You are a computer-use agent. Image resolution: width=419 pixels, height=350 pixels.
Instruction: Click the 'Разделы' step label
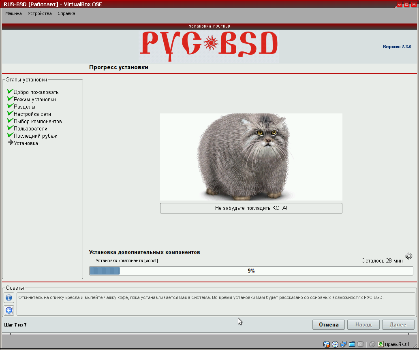[24, 107]
